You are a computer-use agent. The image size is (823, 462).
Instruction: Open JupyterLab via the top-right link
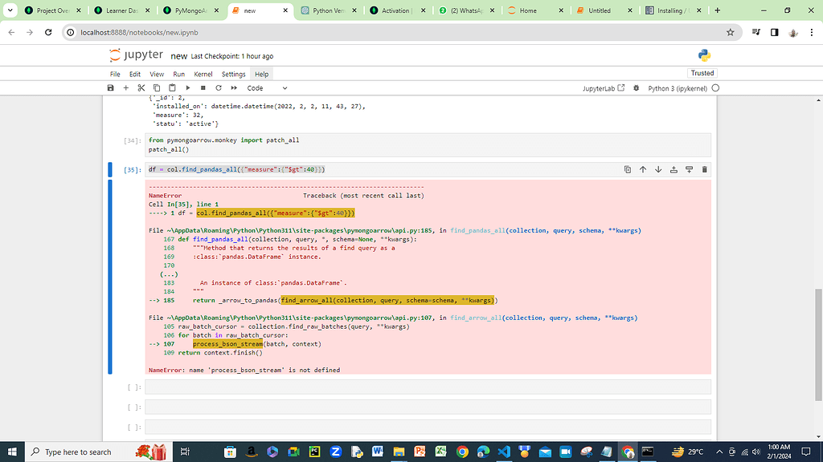[600, 88]
